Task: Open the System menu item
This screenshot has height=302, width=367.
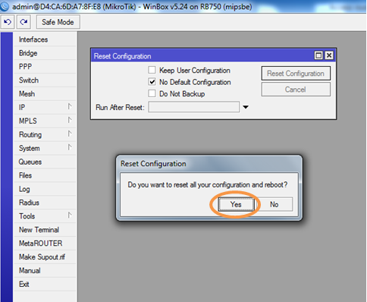Action: [45, 148]
